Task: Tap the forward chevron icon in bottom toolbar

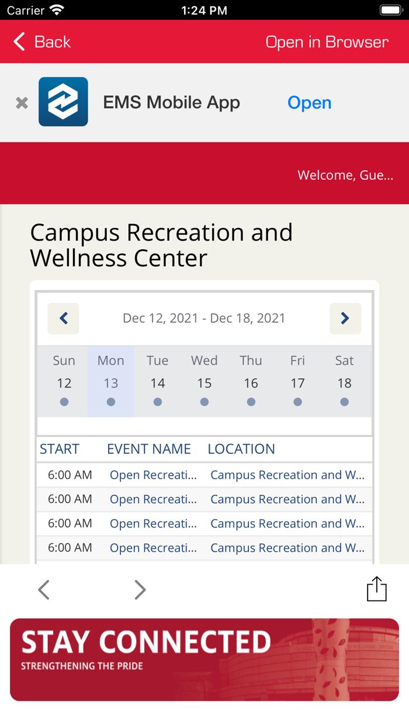Action: [x=140, y=589]
